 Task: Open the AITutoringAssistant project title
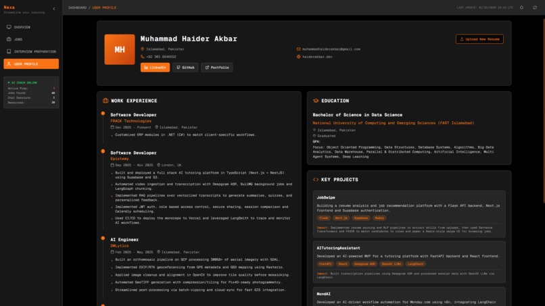338,248
